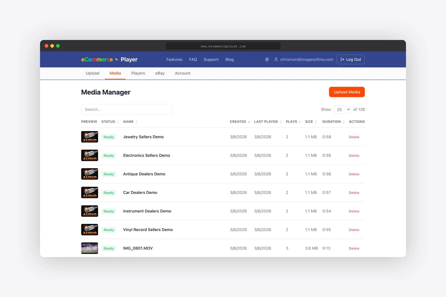Switch to the Players tab
This screenshot has height=297, width=446.
click(x=138, y=73)
